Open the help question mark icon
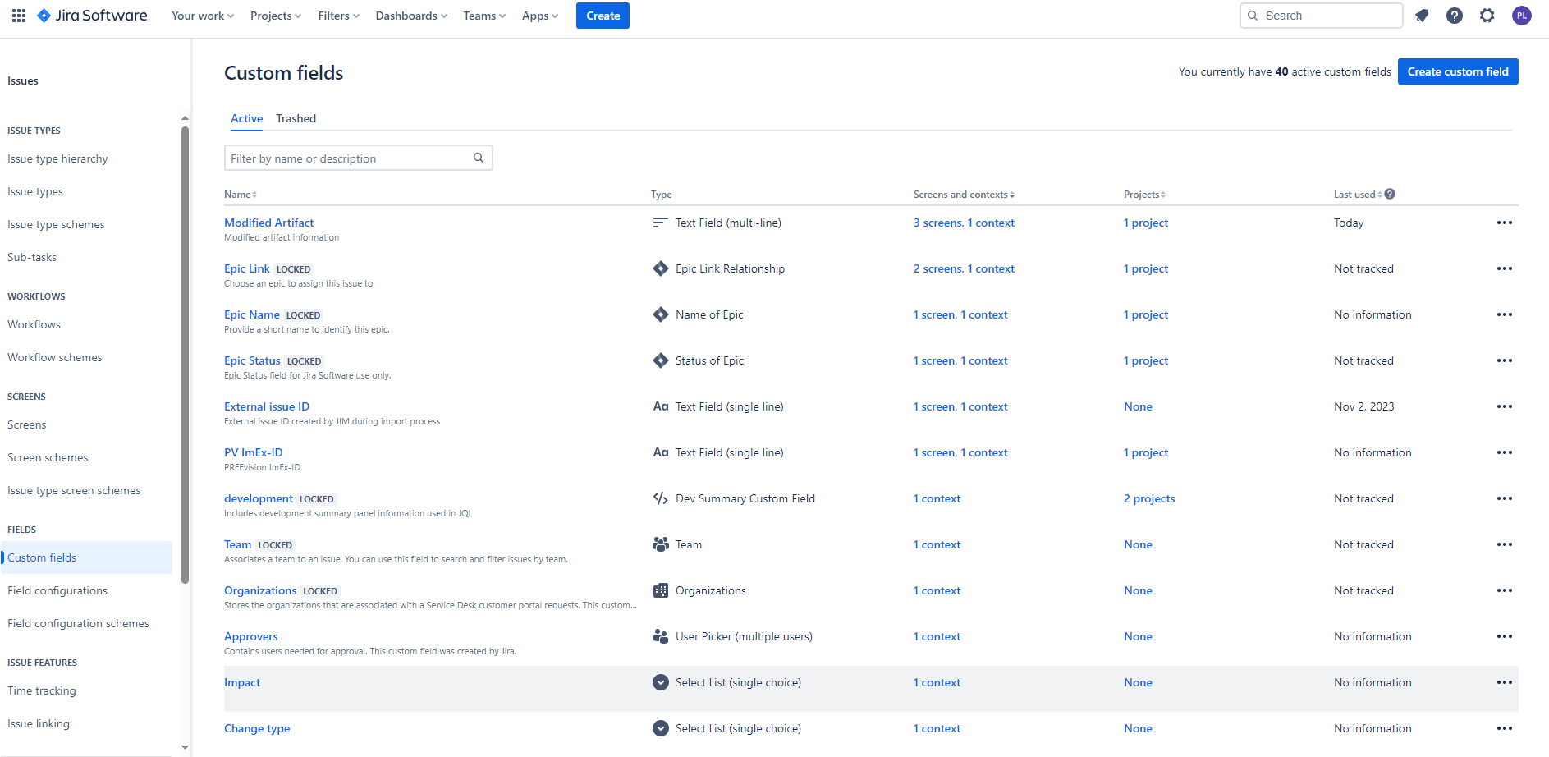 pyautogui.click(x=1455, y=16)
